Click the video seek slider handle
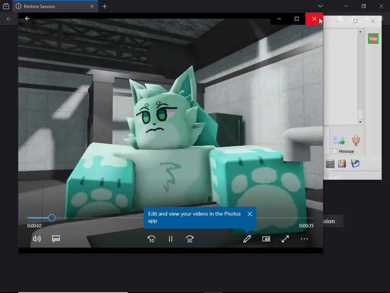The width and height of the screenshot is (390, 293). coord(52,218)
